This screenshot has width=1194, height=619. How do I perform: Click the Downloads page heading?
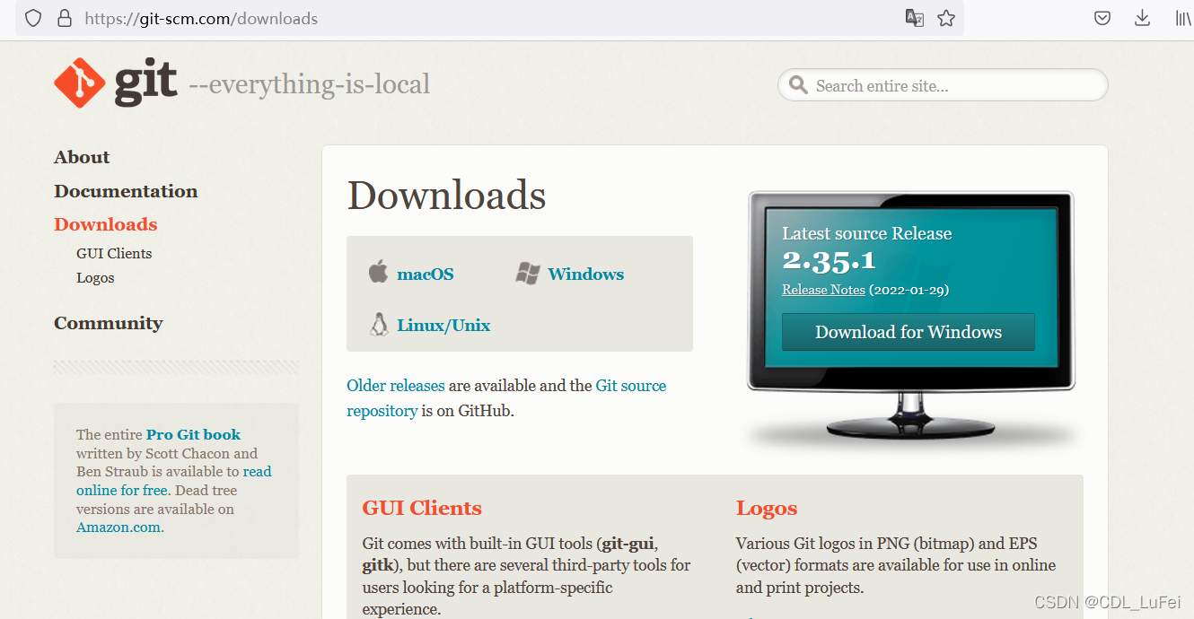tap(446, 196)
